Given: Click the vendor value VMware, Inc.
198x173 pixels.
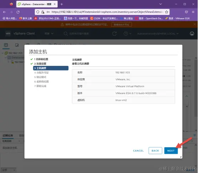Looking at the screenshot, I should [x=123, y=79].
